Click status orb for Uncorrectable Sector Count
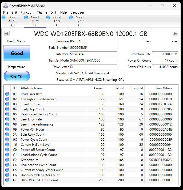Image resolution: width=183 pixels, height=190 pixels. 7,175
